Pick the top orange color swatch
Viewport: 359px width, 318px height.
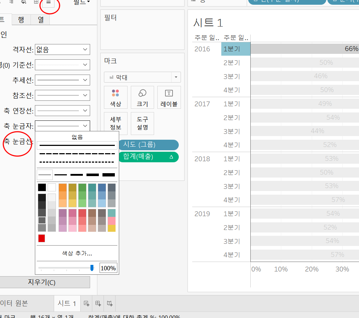[x=62, y=187]
